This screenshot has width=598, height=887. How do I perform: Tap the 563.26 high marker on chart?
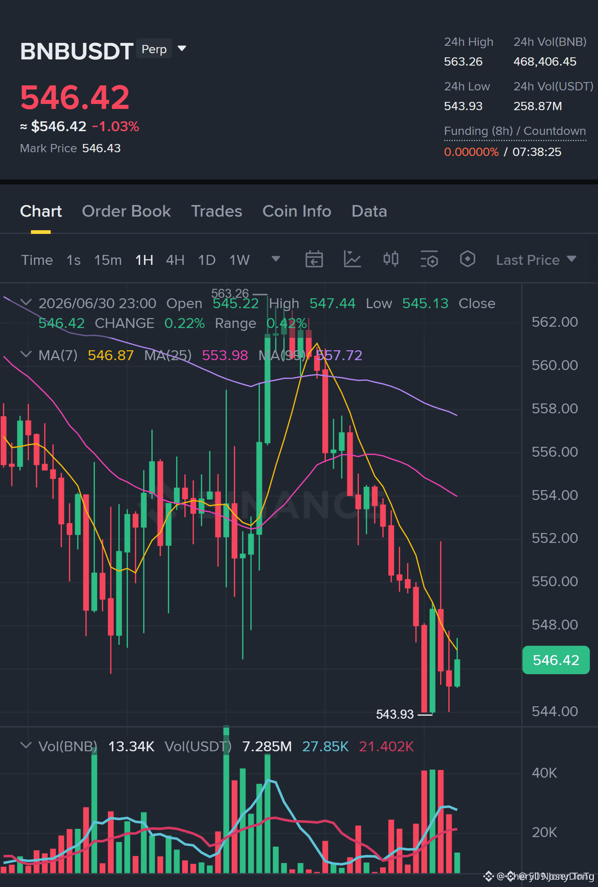tap(230, 293)
